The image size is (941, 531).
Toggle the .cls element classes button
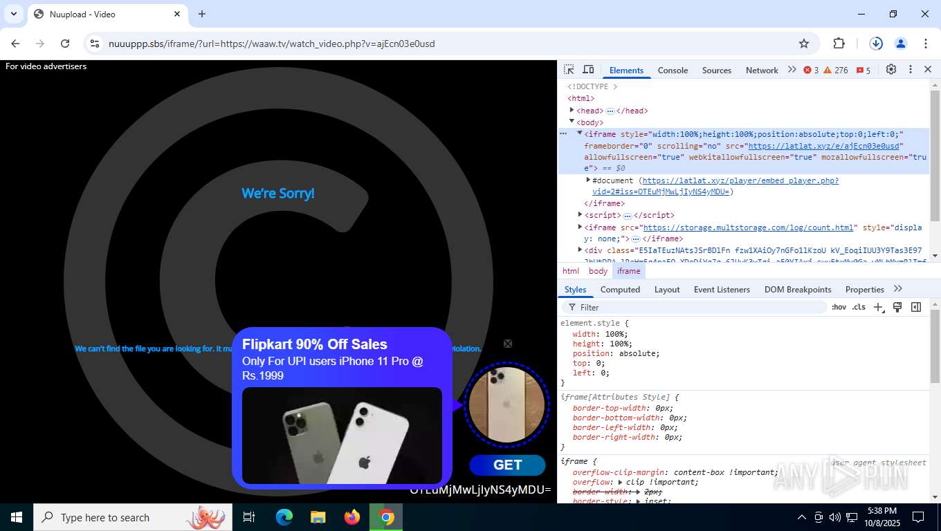point(859,307)
